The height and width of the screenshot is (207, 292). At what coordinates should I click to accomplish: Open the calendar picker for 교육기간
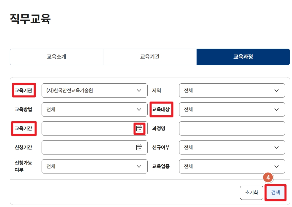[139, 128]
